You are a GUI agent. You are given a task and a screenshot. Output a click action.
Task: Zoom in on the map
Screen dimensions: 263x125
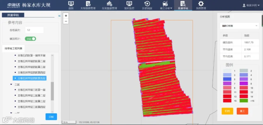point(66,16)
